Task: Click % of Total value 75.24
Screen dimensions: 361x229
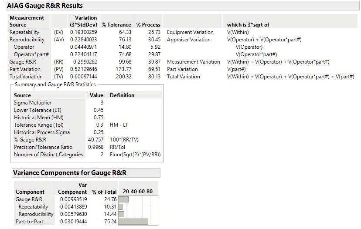Action: (x=110, y=222)
